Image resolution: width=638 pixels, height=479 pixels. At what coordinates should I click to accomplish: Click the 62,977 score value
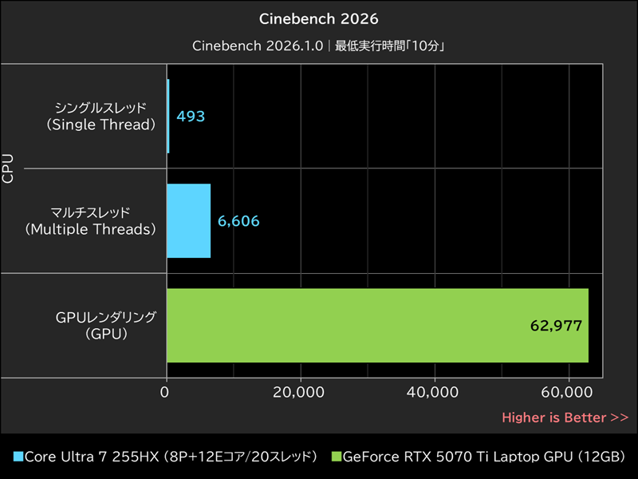click(557, 325)
